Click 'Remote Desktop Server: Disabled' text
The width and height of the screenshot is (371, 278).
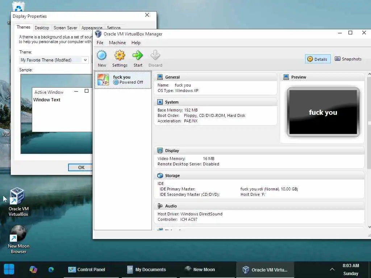click(188, 164)
